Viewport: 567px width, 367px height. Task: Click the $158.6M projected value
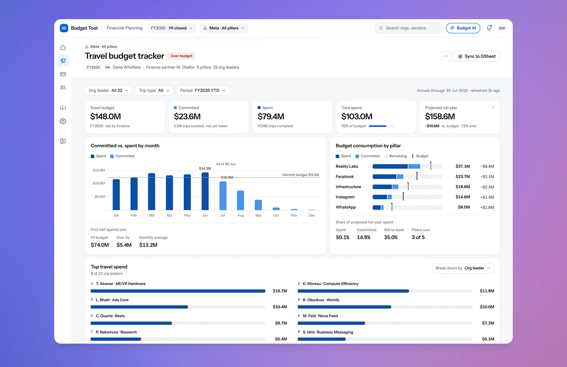click(x=440, y=117)
